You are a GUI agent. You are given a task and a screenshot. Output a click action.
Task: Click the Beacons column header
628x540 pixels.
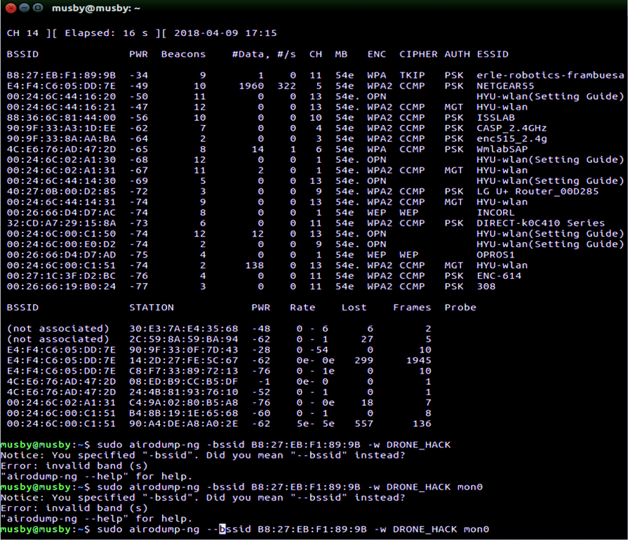tap(183, 54)
